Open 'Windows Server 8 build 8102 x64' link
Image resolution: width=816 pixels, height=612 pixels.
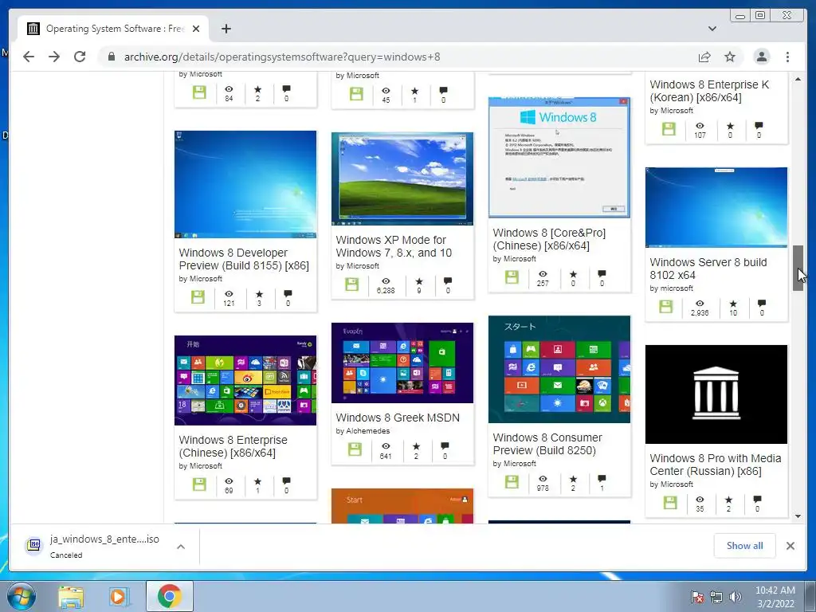pyautogui.click(x=708, y=269)
